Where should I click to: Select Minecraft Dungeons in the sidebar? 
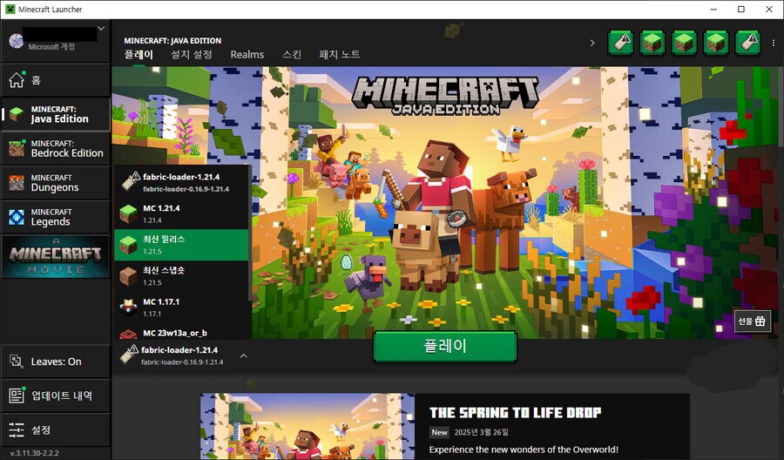point(56,183)
